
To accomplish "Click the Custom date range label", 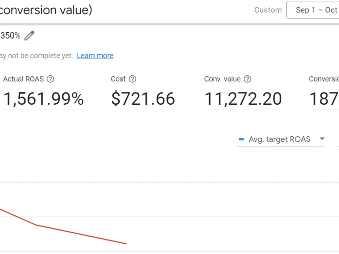I will 268,10.
